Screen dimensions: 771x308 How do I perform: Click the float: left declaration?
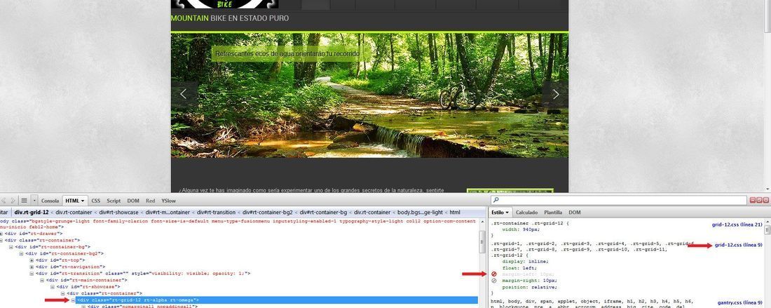coord(519,267)
